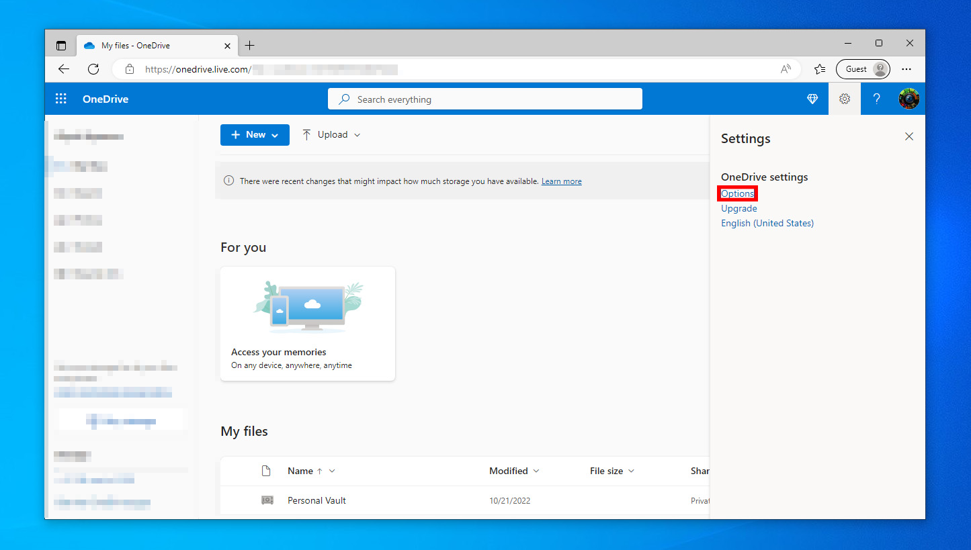The image size is (971, 550).
Task: Open the Favorites star icon
Action: [x=820, y=69]
